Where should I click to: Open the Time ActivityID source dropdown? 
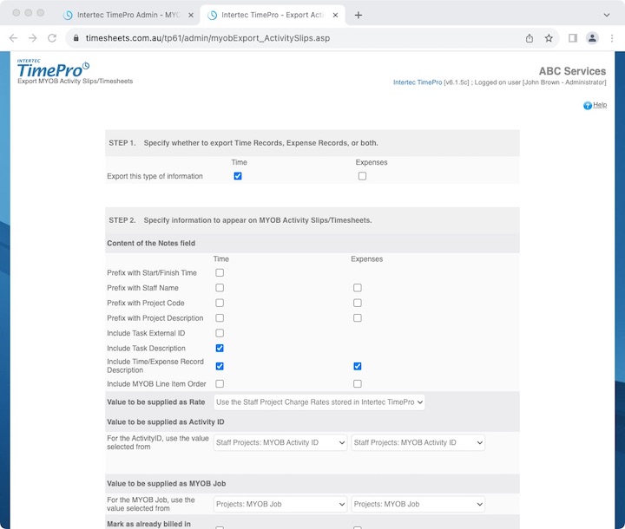click(280, 442)
